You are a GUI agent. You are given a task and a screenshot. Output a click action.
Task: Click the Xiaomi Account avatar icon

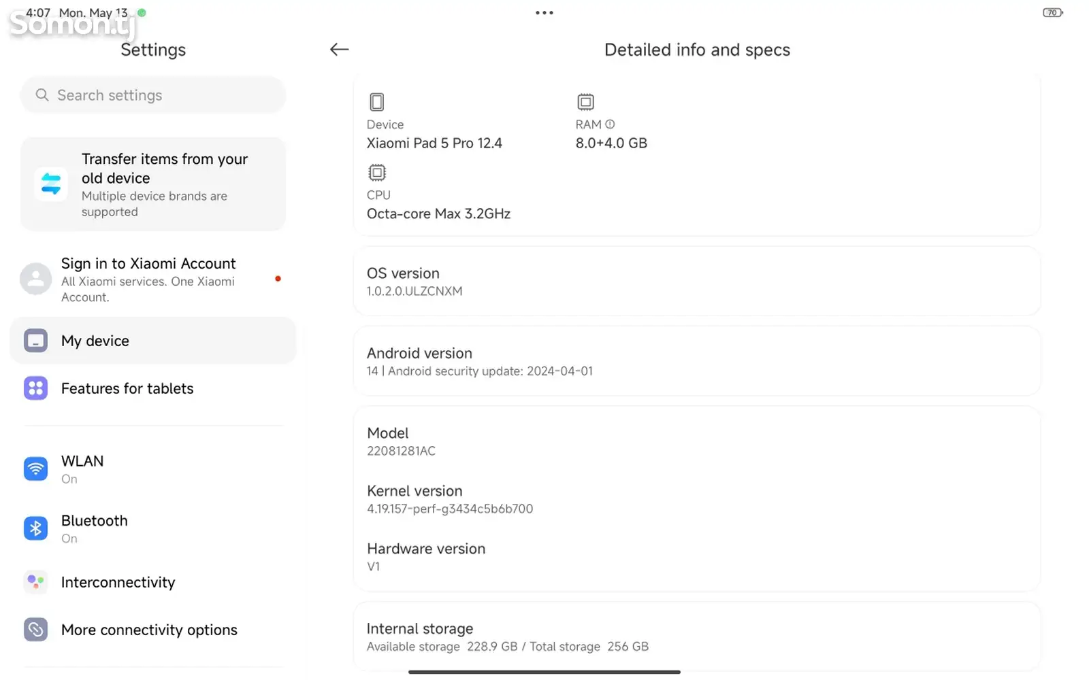pyautogui.click(x=35, y=279)
